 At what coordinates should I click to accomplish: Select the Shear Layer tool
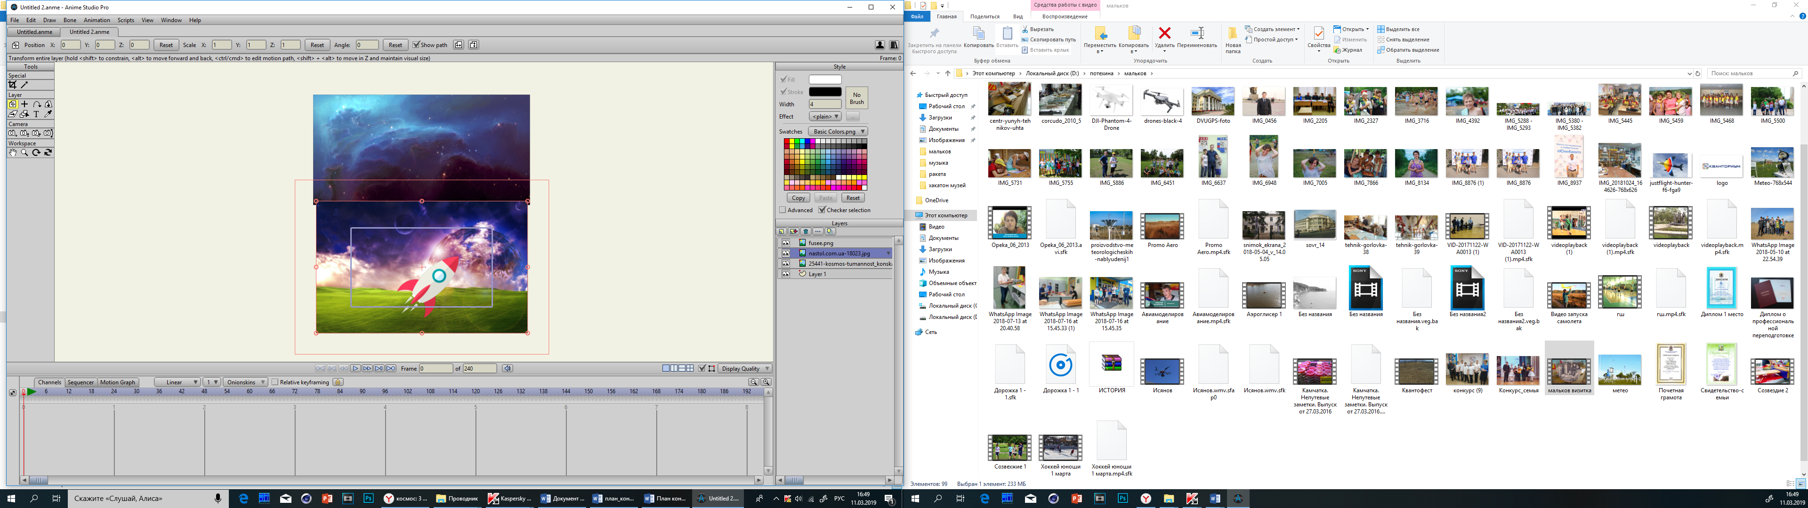coord(13,114)
